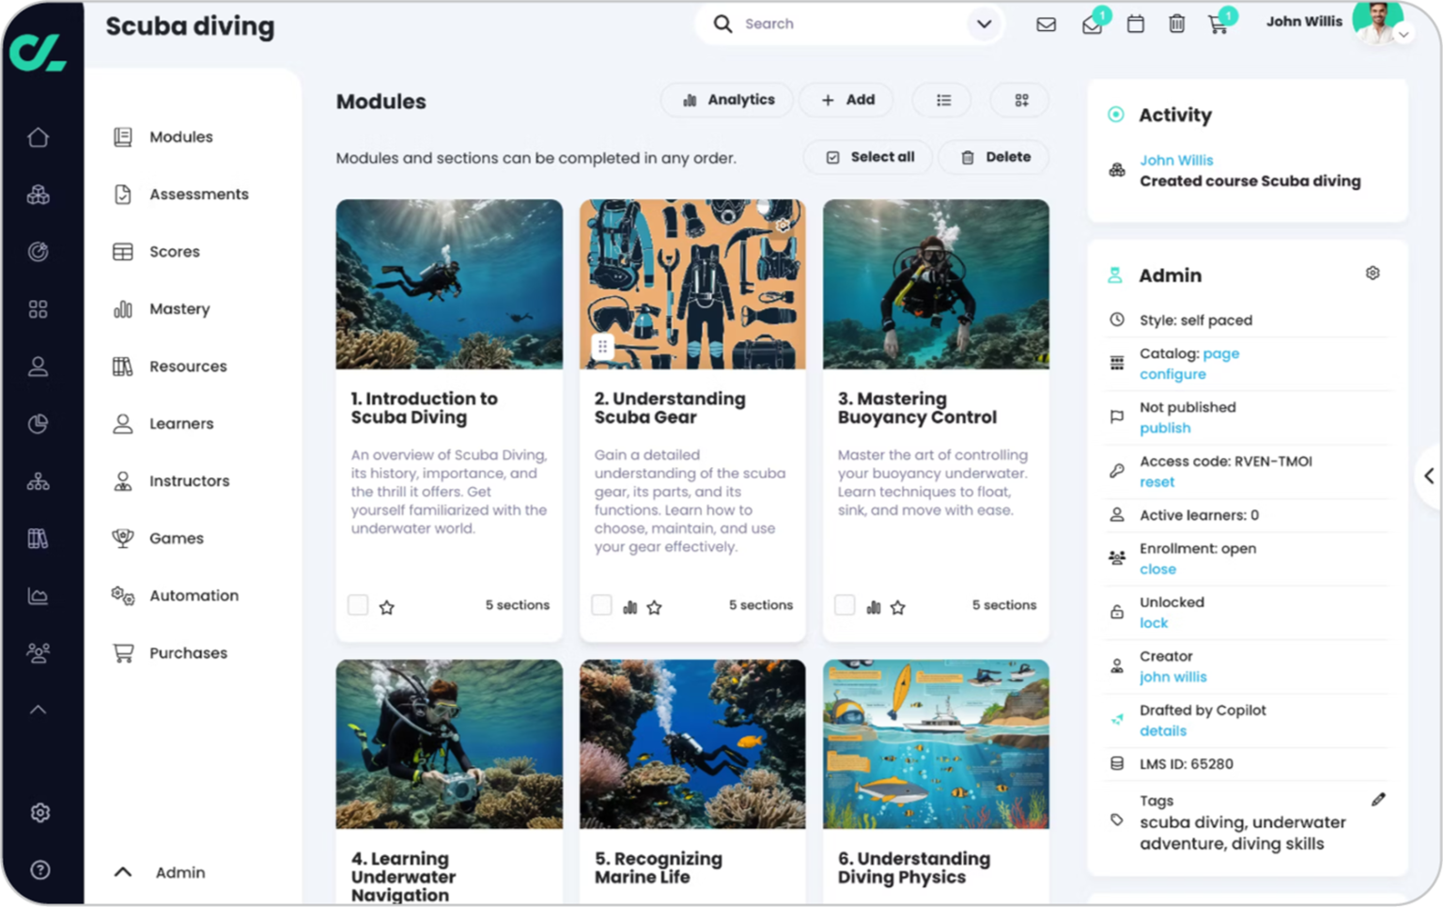Open the Assessments section

[198, 195]
